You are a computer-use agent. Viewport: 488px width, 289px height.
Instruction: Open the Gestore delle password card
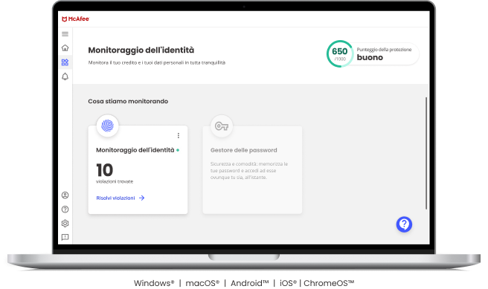pyautogui.click(x=252, y=169)
